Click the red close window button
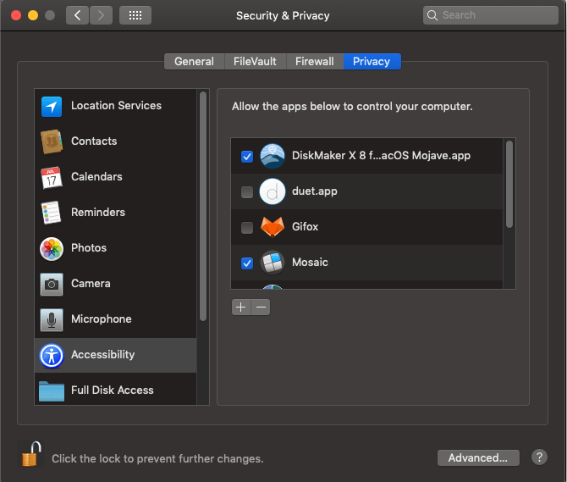567x482 pixels. (x=16, y=15)
